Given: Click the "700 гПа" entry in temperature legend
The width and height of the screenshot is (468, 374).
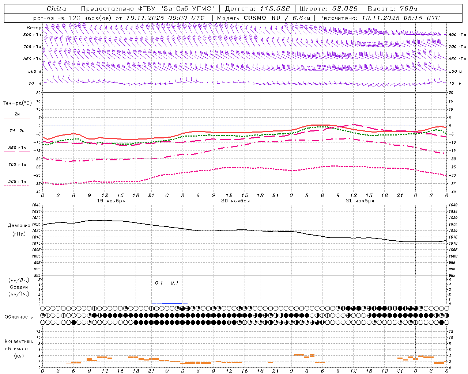Looking at the screenshot, I should coord(17,164).
